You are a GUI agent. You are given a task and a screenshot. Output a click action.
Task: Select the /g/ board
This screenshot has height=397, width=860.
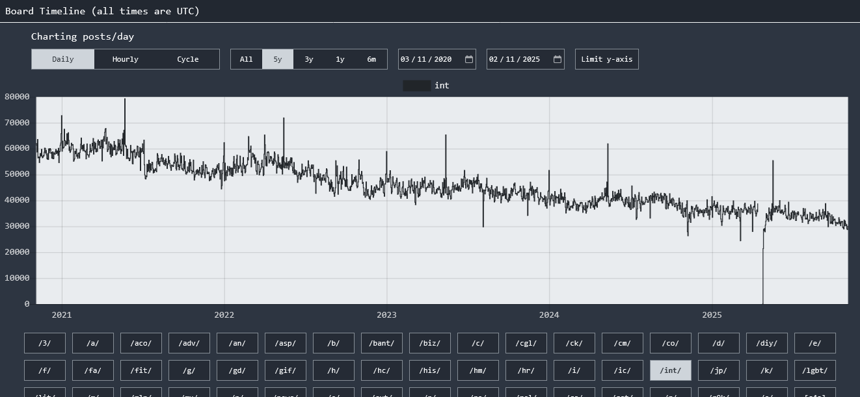(189, 370)
